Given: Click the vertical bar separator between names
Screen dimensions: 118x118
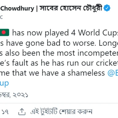Looking at the screenshot, I should tap(37, 9).
